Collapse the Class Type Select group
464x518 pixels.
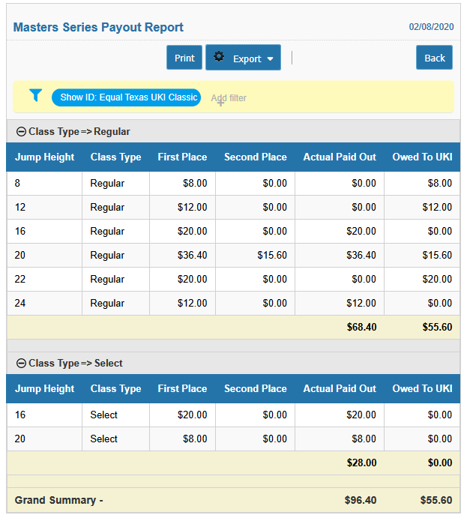[x=21, y=364]
